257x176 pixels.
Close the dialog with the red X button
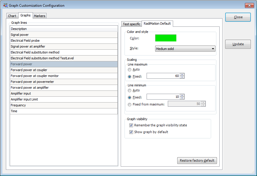[249, 5]
